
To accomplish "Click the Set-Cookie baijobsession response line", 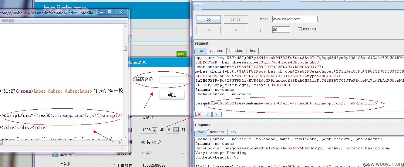I will pyautogui.click(x=292, y=148).
